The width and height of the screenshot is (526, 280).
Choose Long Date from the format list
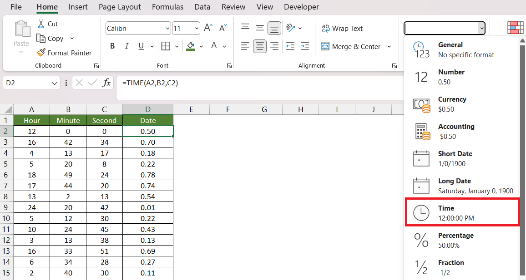[x=460, y=185]
